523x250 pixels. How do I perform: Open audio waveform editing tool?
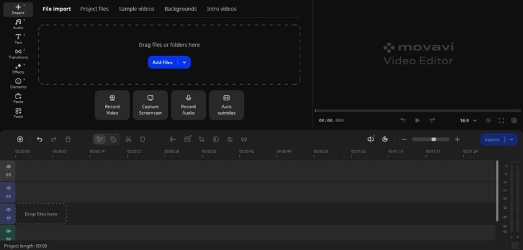click(x=173, y=139)
